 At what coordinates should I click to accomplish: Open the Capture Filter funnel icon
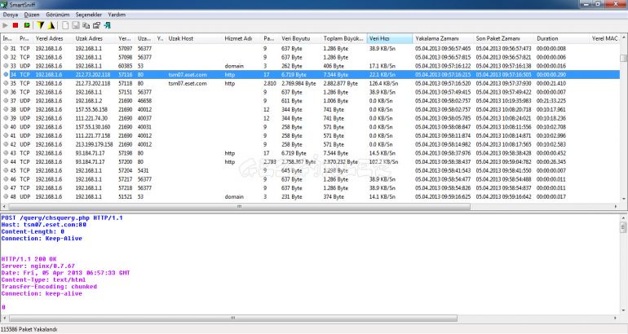41,25
